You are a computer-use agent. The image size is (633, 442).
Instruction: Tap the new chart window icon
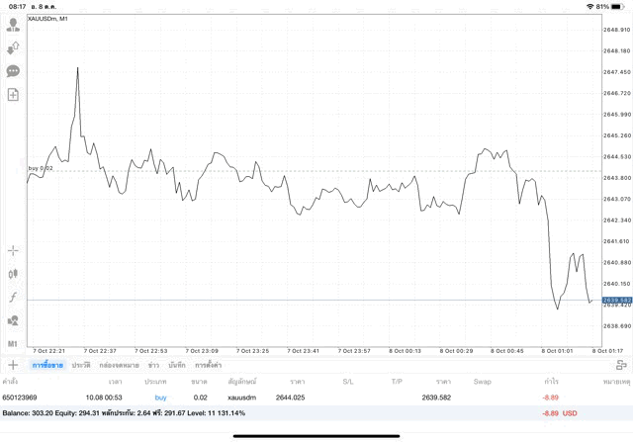[13, 95]
